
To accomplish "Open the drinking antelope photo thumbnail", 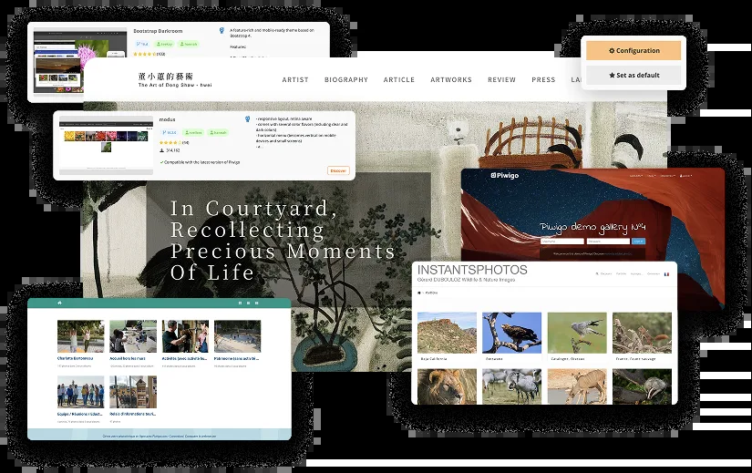I will pyautogui.click(x=577, y=386).
